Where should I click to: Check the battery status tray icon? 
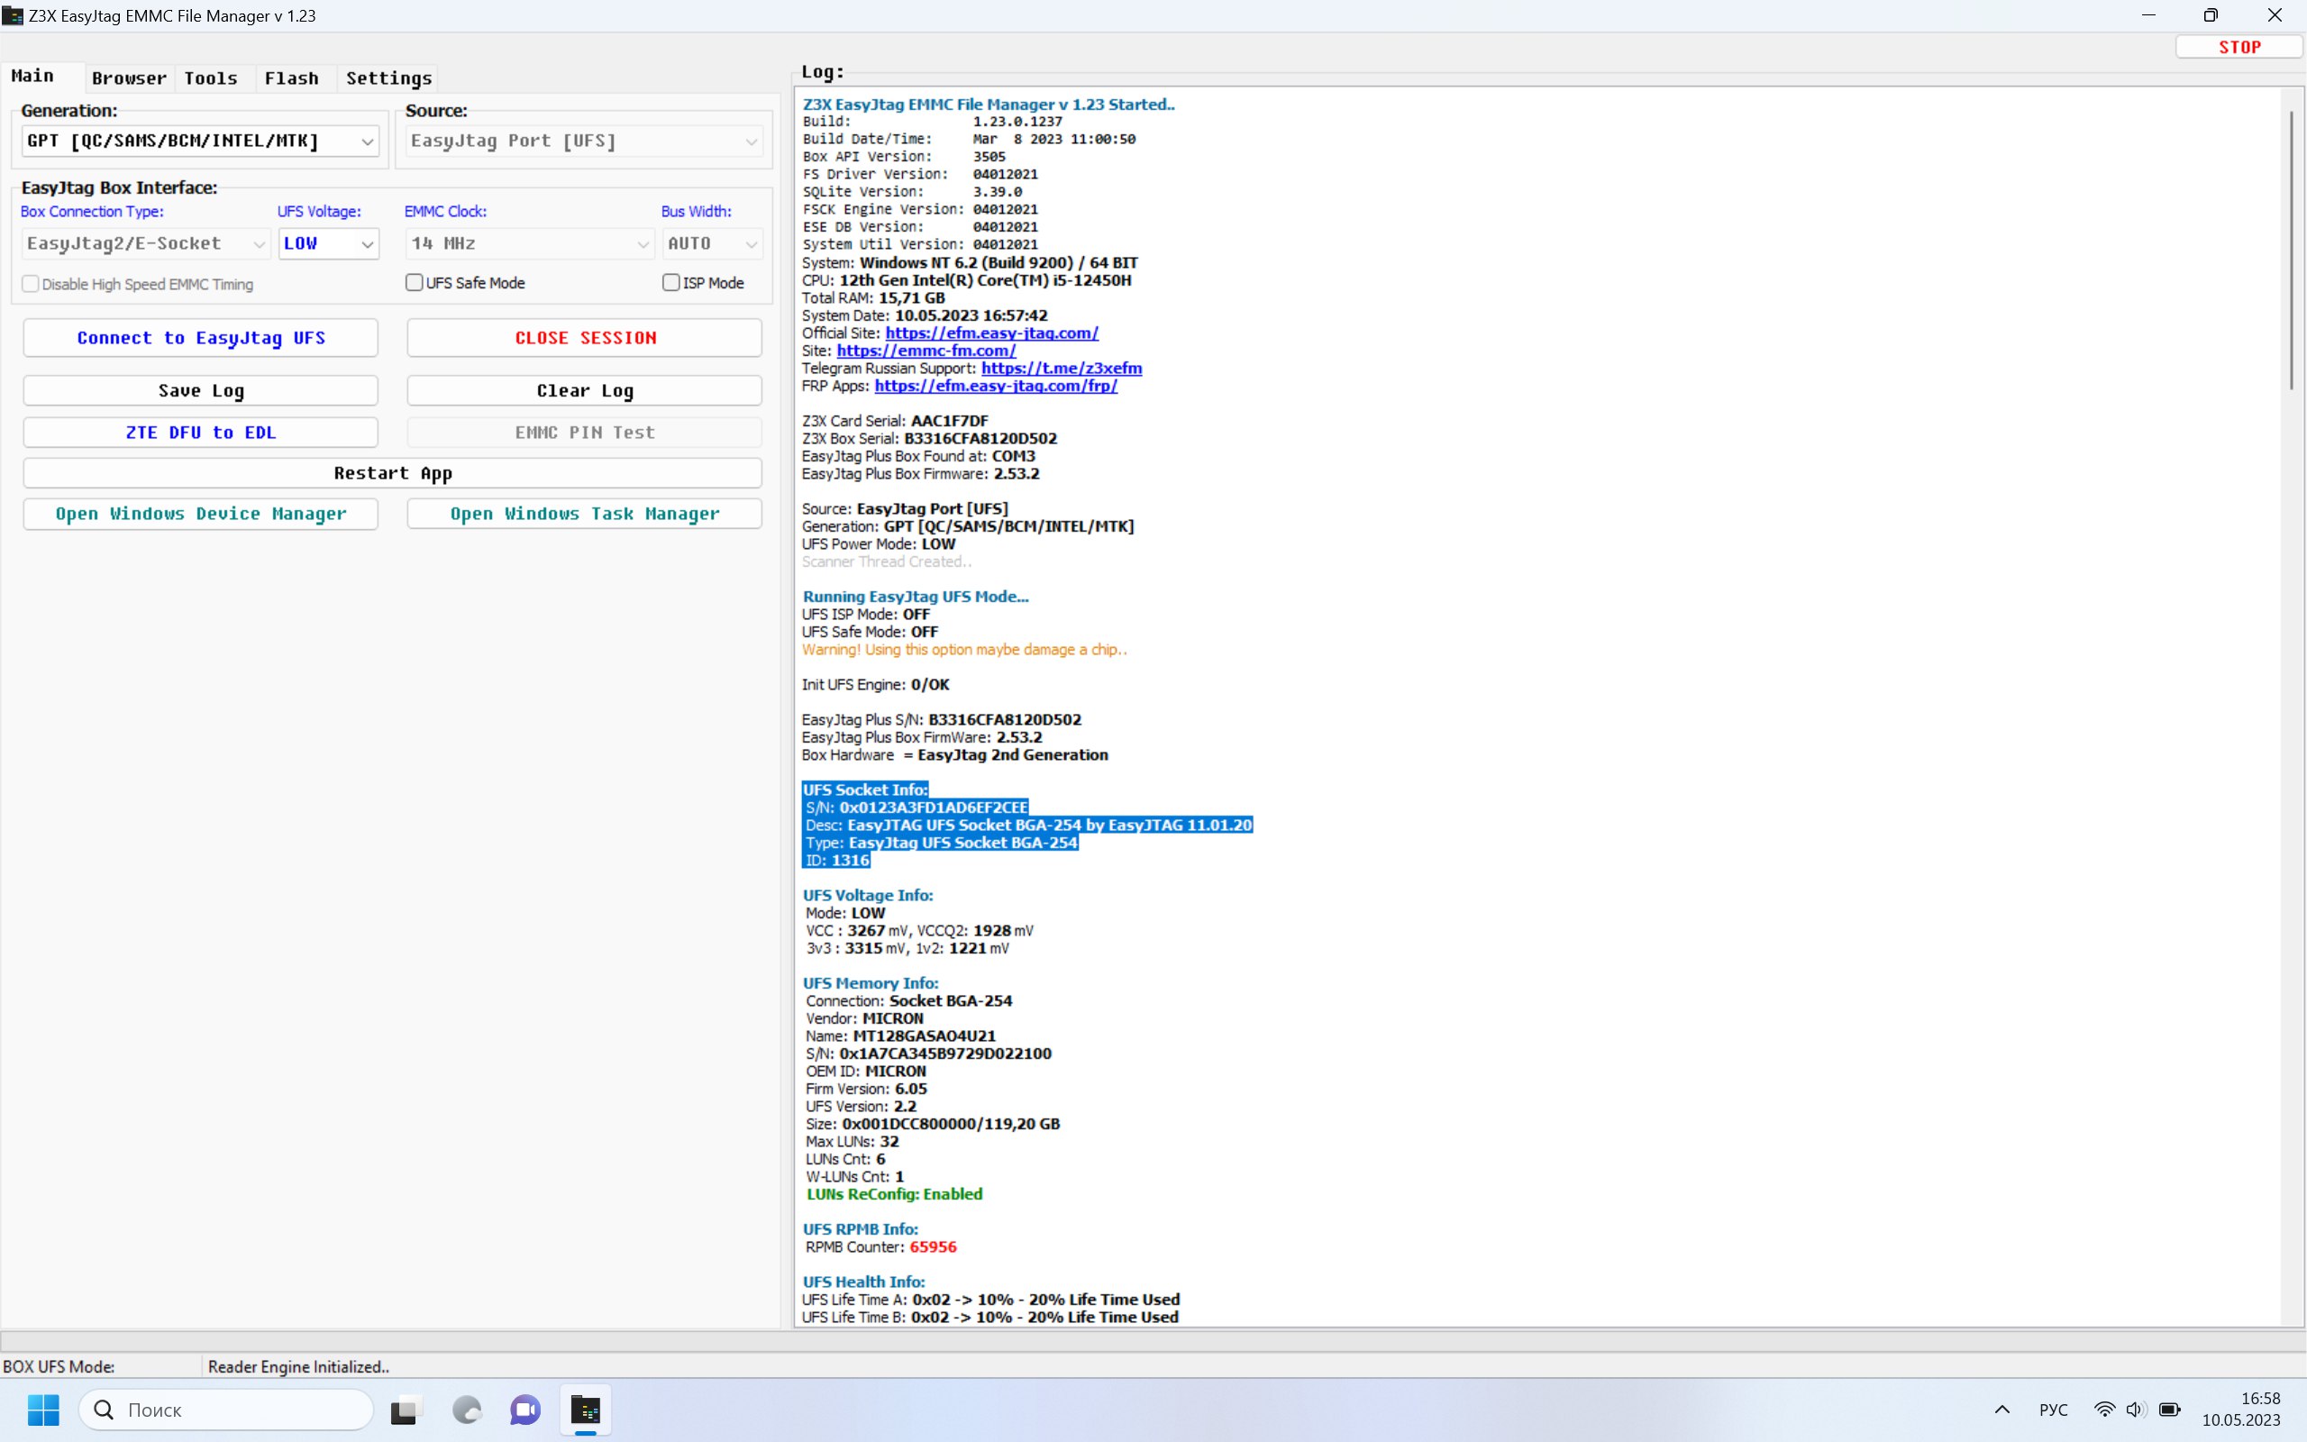[x=2170, y=1410]
